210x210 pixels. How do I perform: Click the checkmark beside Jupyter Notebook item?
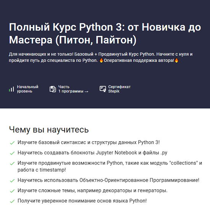coord(12,153)
